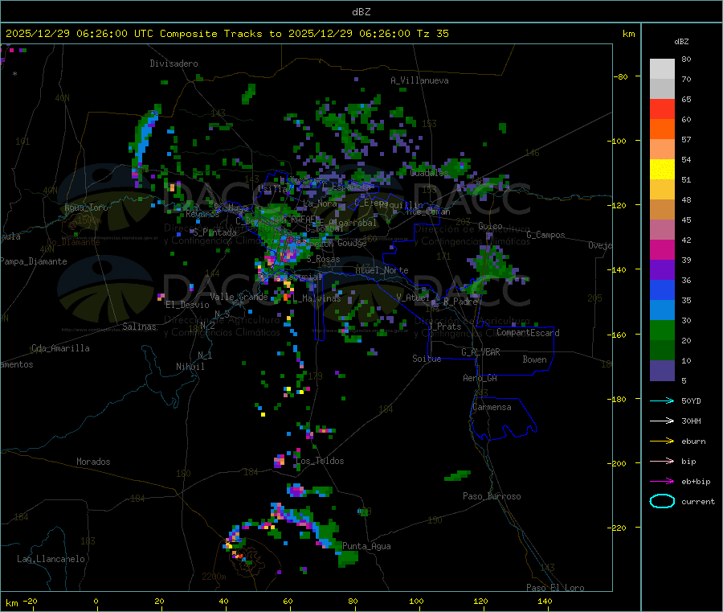The height and width of the screenshot is (612, 723).
Task: Select the bright yellow 51-54 dBZ swatch
Action: [662, 170]
